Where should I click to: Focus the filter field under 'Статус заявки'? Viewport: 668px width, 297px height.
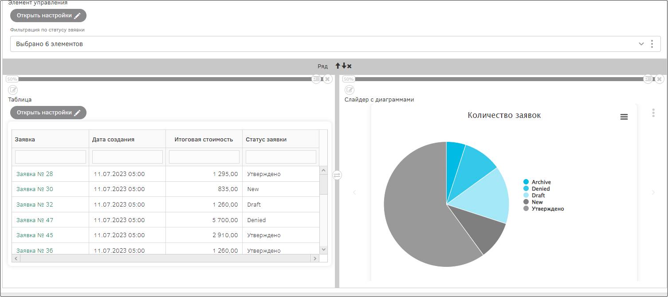point(281,157)
